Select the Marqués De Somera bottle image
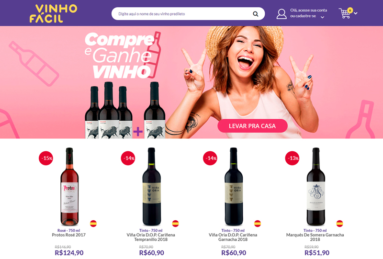 (316, 186)
